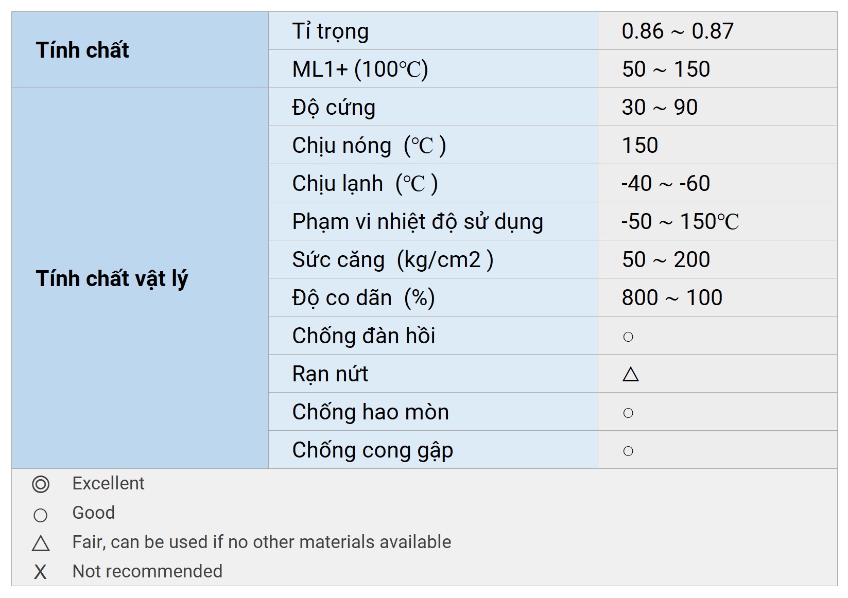The image size is (848, 598).
Task: Click the Tỉ trọng row label
Action: pos(330,31)
